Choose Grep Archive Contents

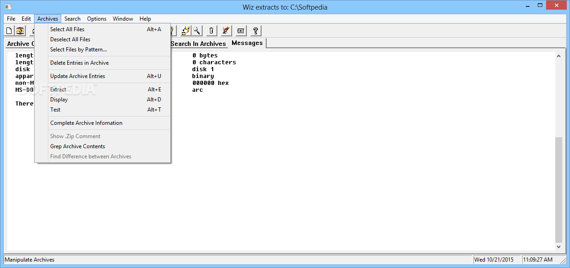(103, 146)
